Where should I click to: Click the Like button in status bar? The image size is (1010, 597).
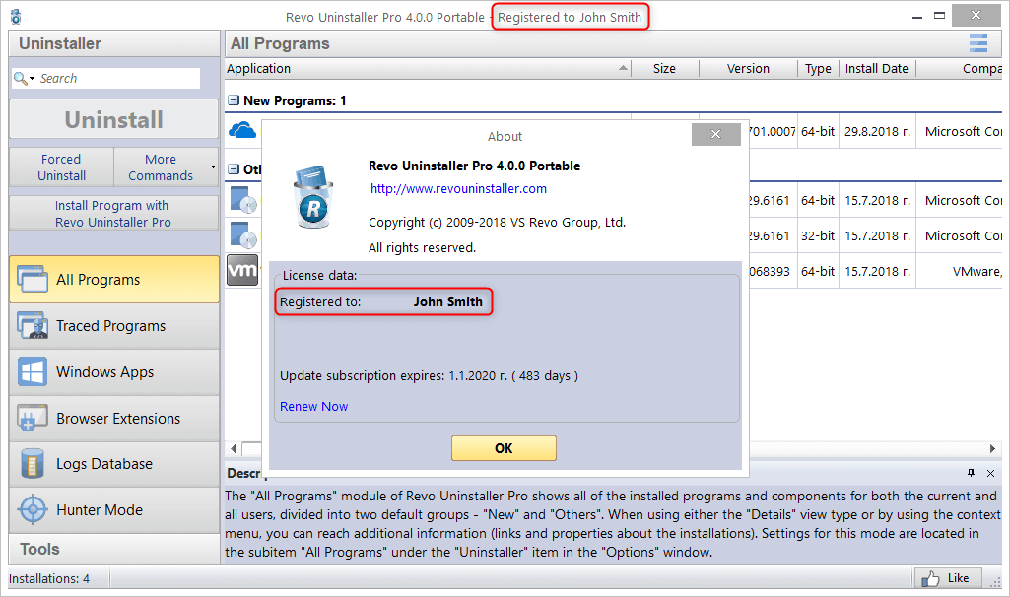tap(948, 578)
